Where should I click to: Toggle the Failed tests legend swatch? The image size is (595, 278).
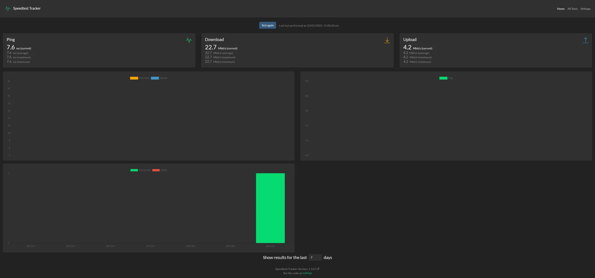pos(156,170)
